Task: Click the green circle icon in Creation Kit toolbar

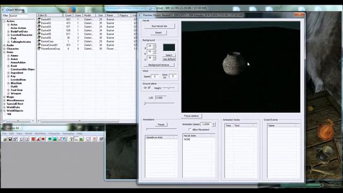Action: (x=50, y=139)
